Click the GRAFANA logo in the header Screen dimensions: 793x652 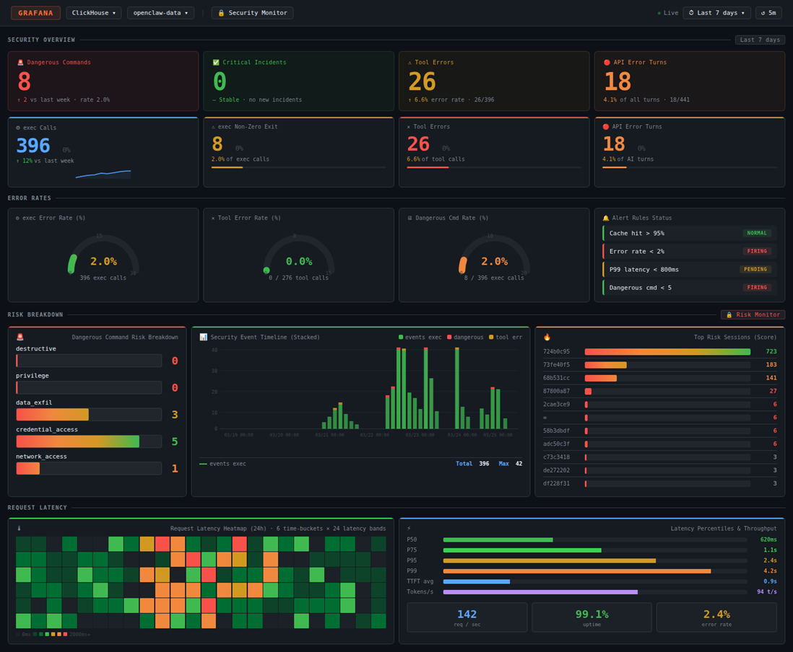tap(35, 13)
